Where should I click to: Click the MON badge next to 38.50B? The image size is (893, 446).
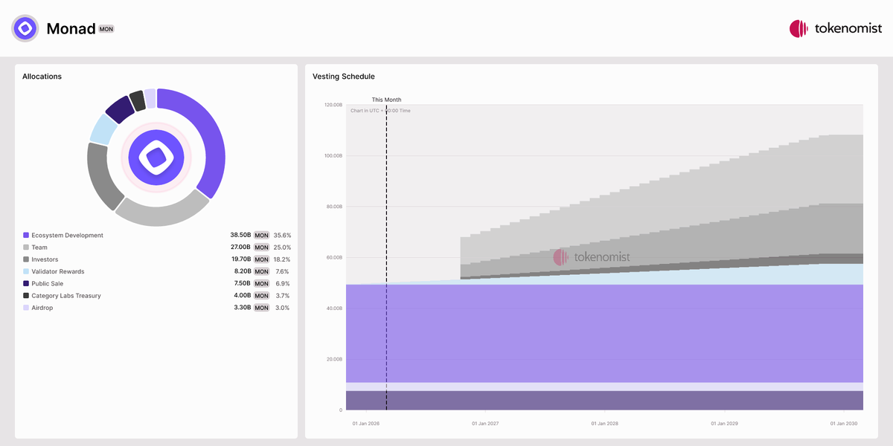tap(261, 235)
